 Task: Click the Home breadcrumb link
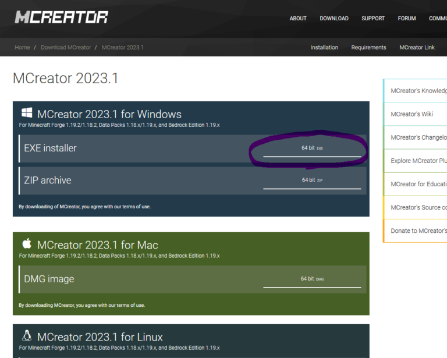pyautogui.click(x=22, y=48)
